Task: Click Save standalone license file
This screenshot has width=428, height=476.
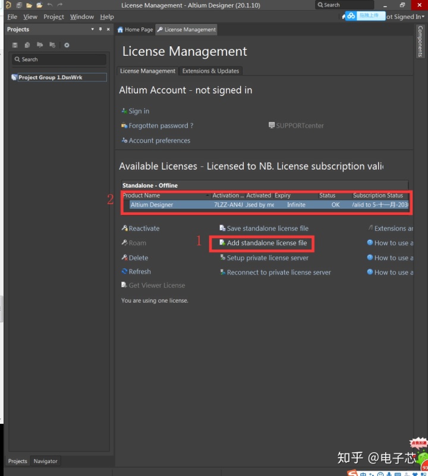Action: [267, 229]
